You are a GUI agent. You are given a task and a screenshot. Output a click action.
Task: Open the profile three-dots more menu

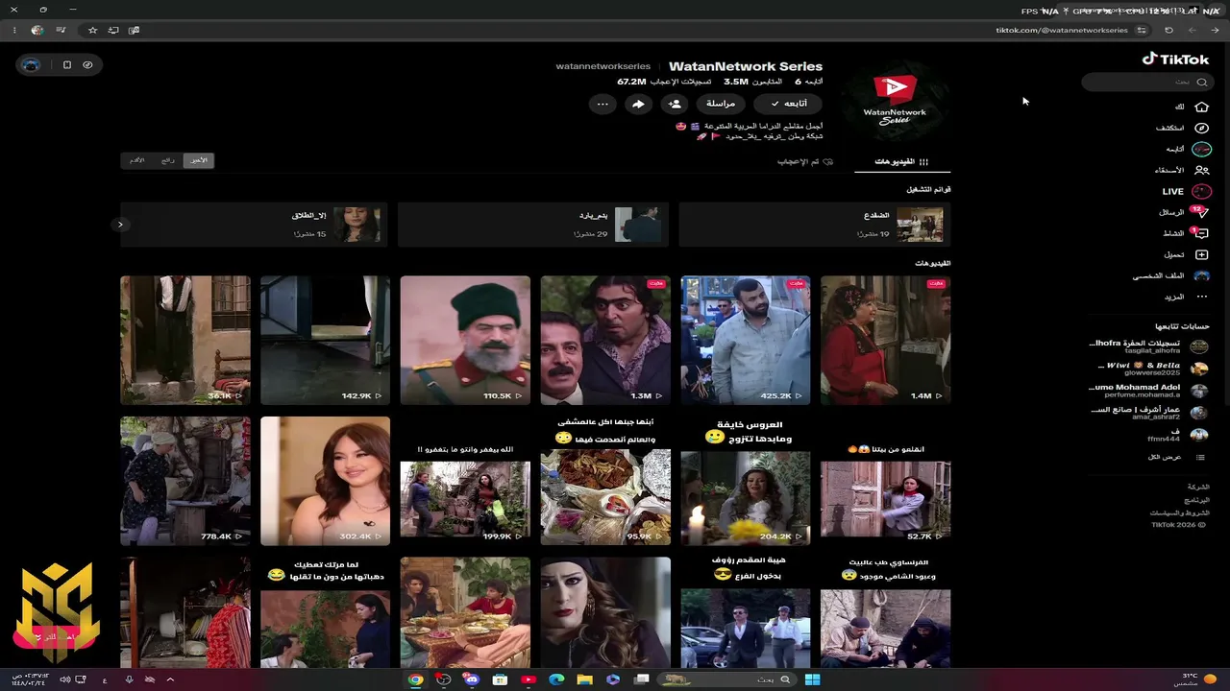603,104
